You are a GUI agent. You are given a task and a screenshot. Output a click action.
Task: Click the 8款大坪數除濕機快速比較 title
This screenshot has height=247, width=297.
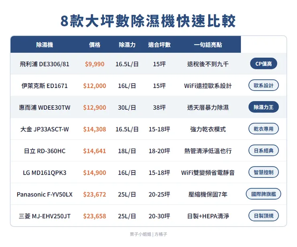(148, 21)
